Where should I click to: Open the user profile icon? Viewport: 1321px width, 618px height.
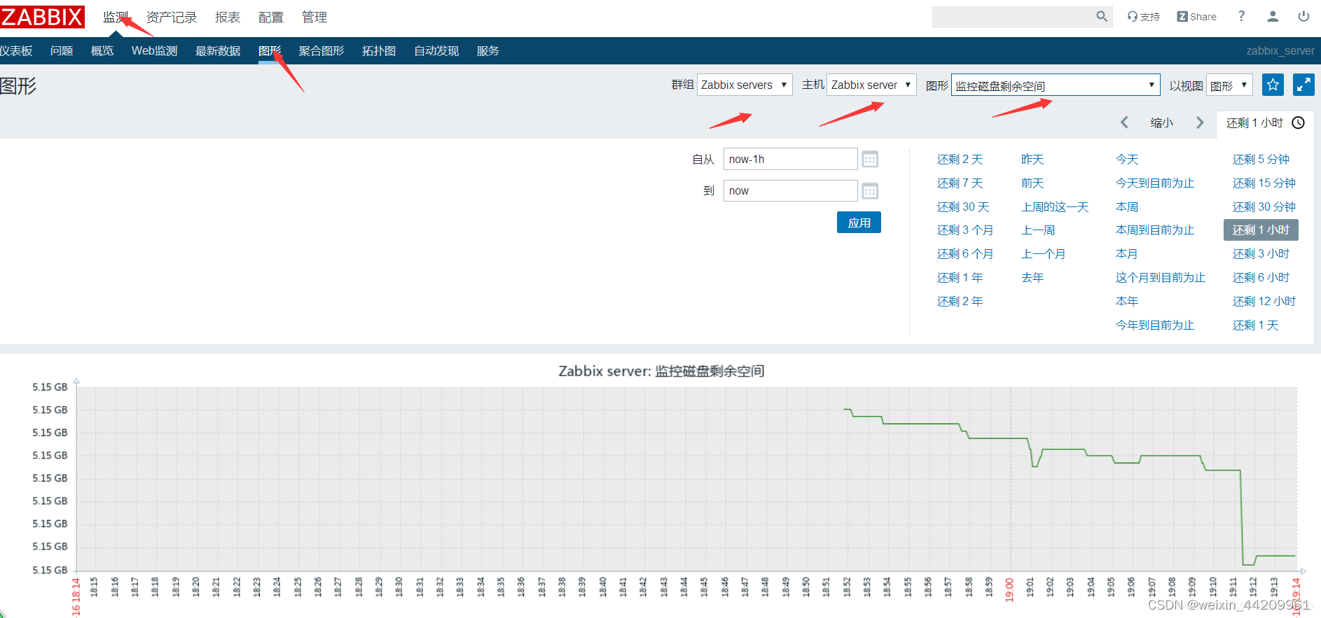[x=1273, y=16]
